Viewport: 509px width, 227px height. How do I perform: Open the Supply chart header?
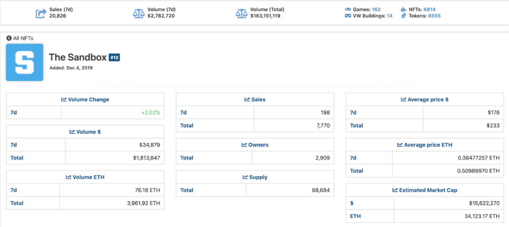point(255,177)
